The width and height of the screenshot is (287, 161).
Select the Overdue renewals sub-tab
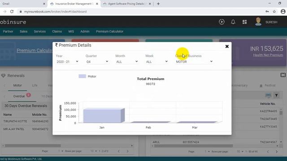pyautogui.click(x=19, y=96)
